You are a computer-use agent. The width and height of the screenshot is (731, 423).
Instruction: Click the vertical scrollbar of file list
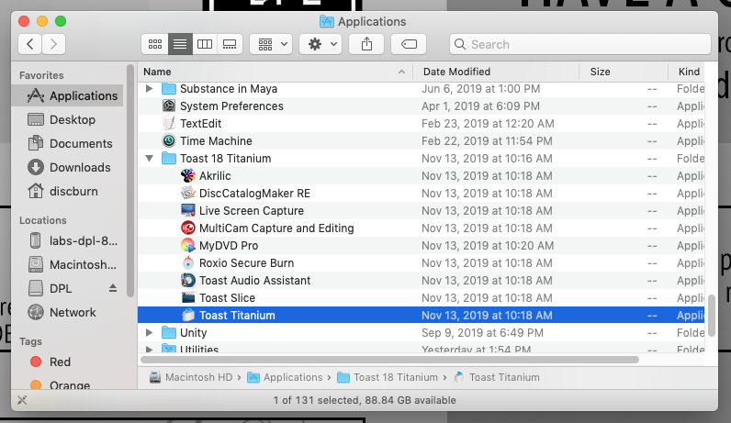point(711,316)
